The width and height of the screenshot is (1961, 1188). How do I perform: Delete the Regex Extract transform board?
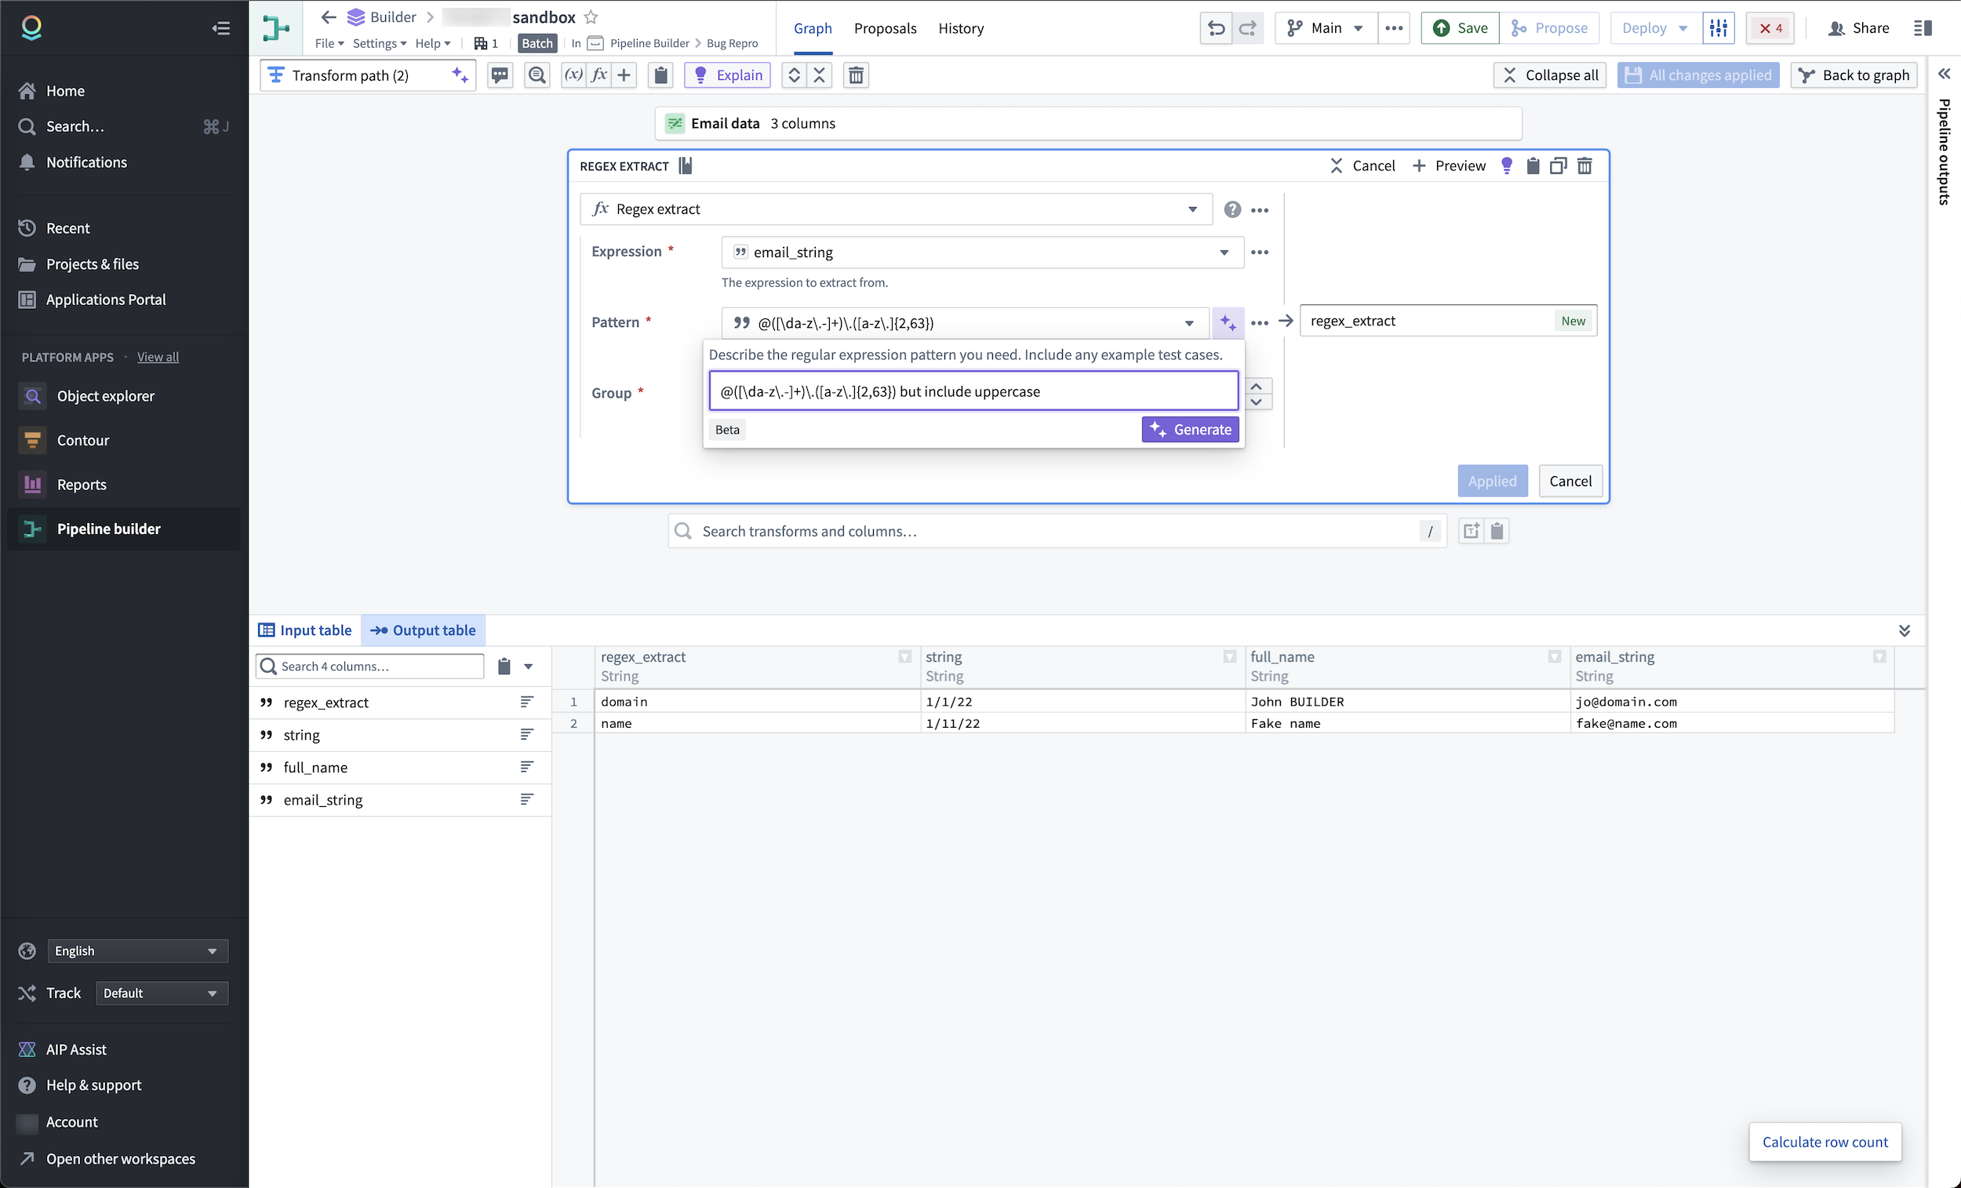tap(1584, 165)
